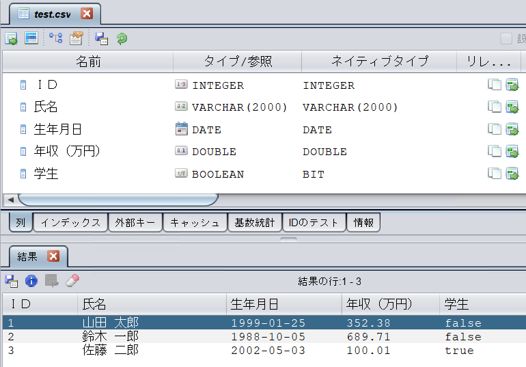Image resolution: width=526 pixels, height=367 pixels.
Task: Click copy icon in 学生 row
Action: [x=495, y=174]
